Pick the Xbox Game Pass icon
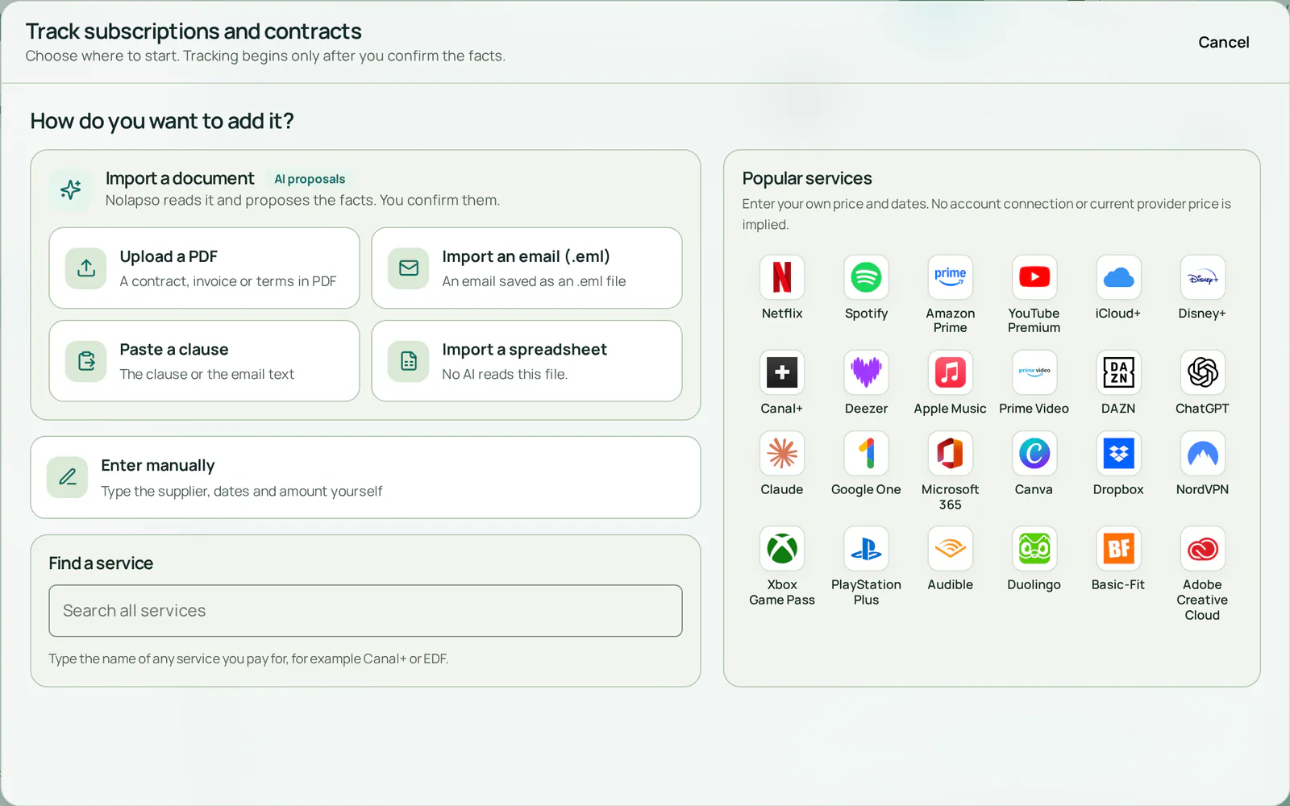Image resolution: width=1290 pixels, height=806 pixels. point(782,549)
